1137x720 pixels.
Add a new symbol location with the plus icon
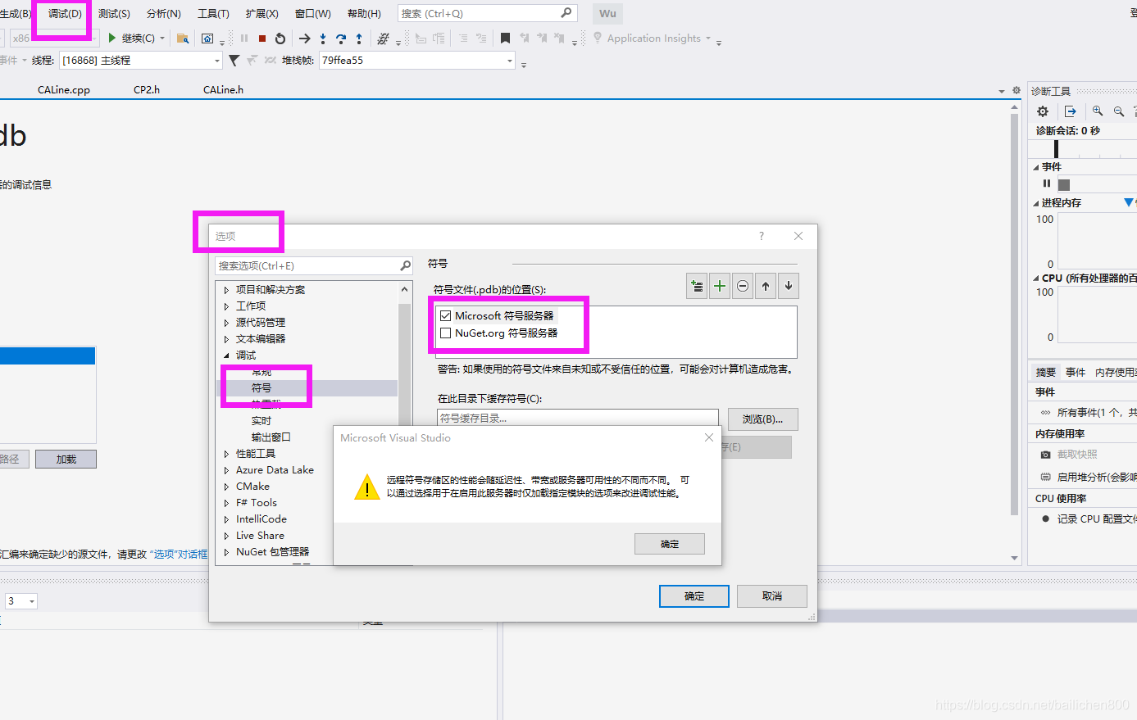(x=720, y=286)
